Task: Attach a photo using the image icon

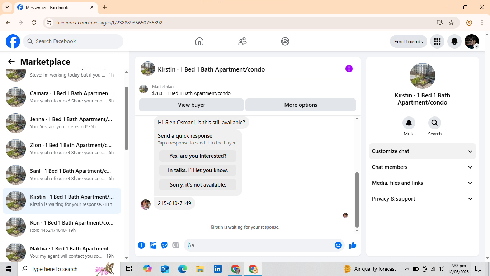Action: coord(153,245)
